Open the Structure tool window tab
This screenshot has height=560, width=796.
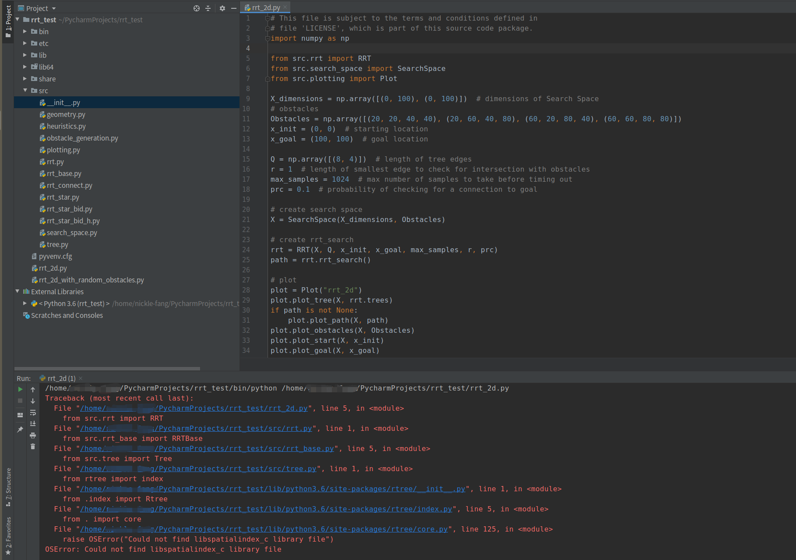pos(8,487)
